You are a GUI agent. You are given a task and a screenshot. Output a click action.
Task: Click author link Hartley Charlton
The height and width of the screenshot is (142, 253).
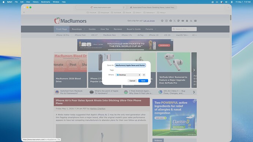pos(98,109)
